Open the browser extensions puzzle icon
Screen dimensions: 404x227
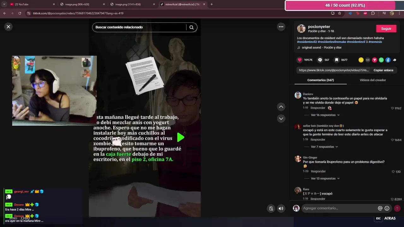pos(373,13)
